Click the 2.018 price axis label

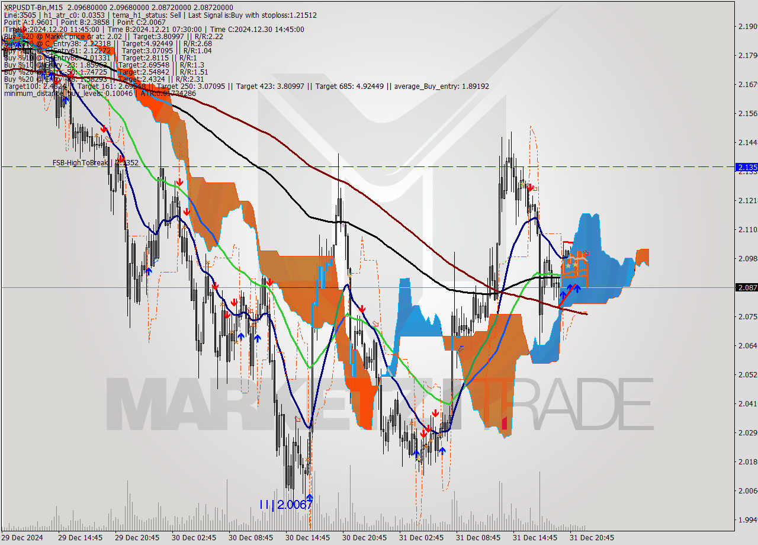[747, 461]
